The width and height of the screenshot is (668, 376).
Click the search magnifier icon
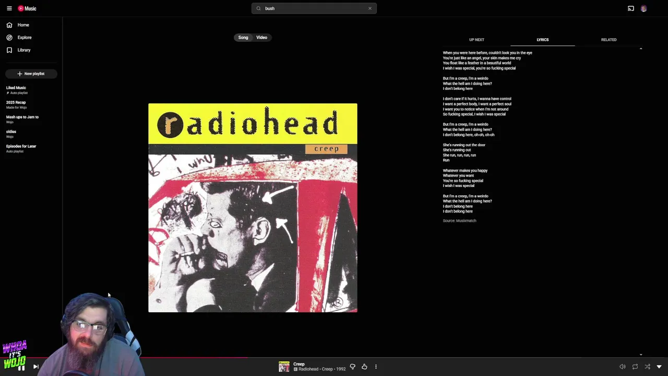pos(258,8)
